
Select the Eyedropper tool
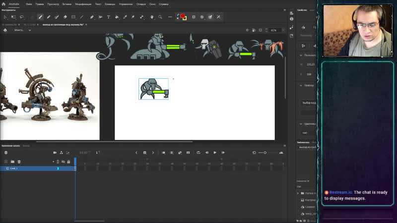pyautogui.click(x=125, y=17)
